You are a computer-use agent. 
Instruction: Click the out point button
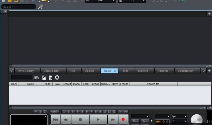click(126, 112)
